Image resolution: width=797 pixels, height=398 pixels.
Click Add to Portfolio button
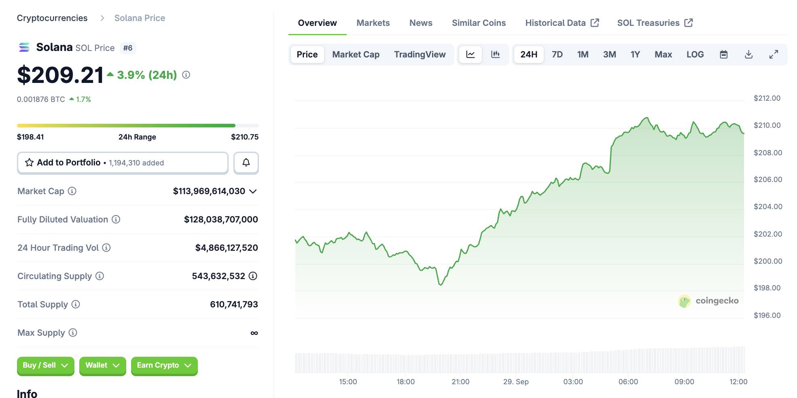click(123, 163)
